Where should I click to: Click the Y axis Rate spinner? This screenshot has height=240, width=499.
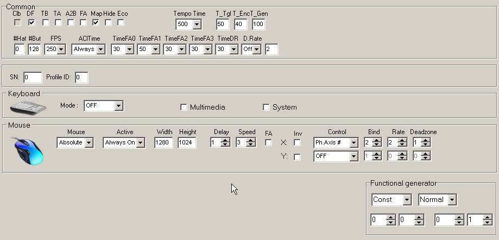[397, 156]
